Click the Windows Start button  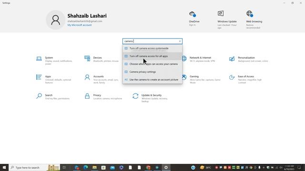(4, 168)
